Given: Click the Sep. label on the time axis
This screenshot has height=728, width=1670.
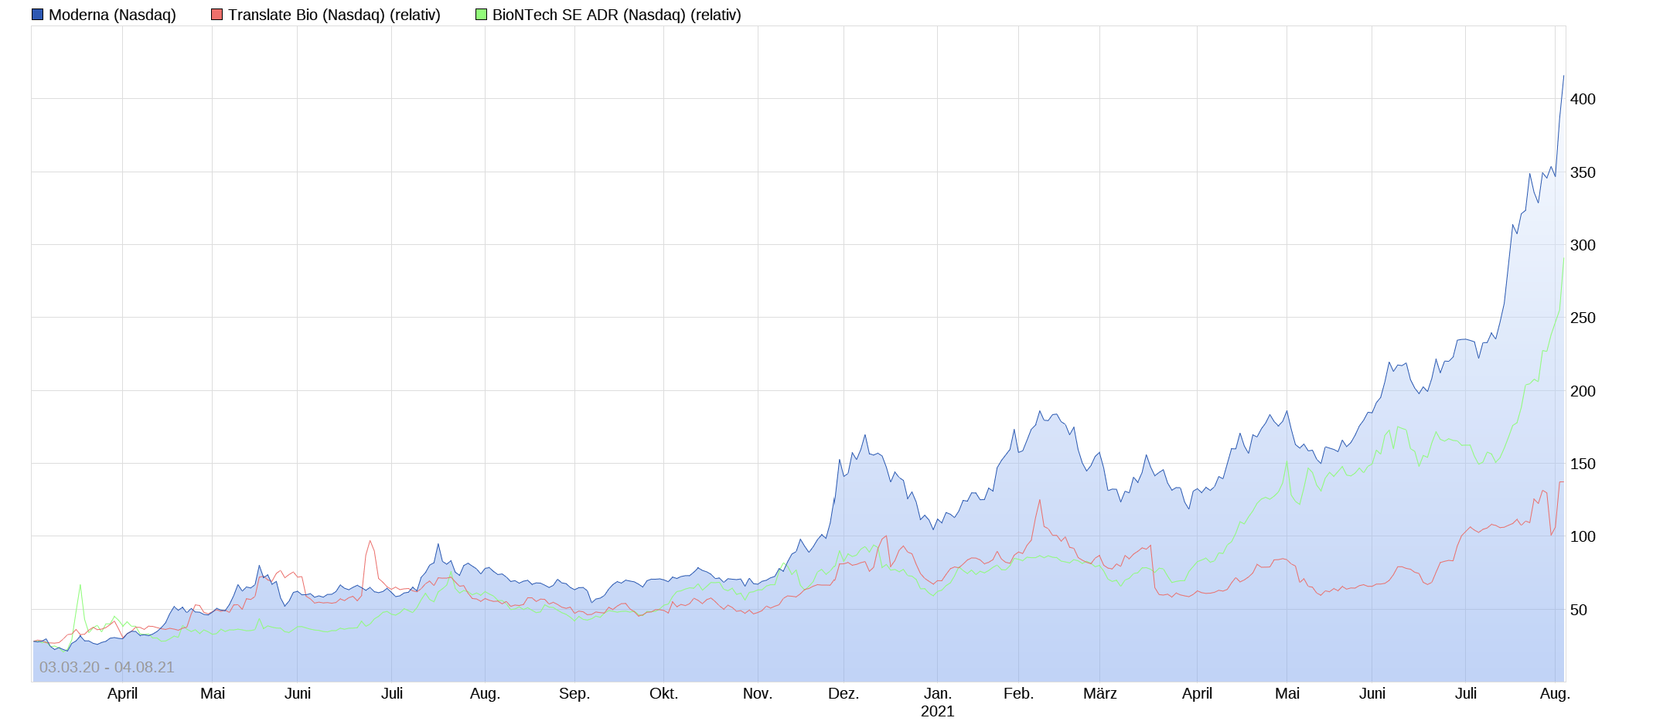Looking at the screenshot, I should (574, 693).
